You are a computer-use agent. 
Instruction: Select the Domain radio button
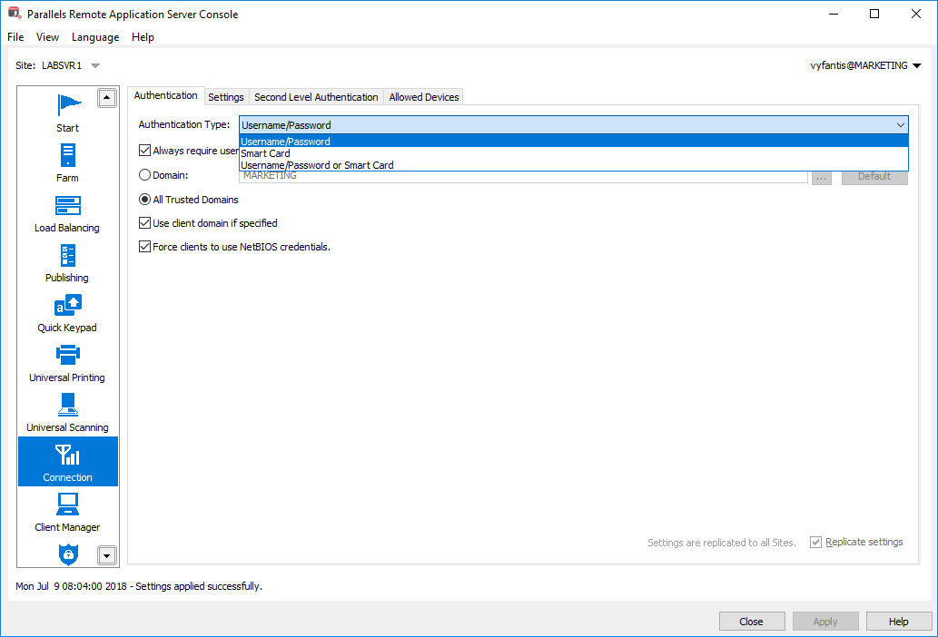click(x=144, y=175)
